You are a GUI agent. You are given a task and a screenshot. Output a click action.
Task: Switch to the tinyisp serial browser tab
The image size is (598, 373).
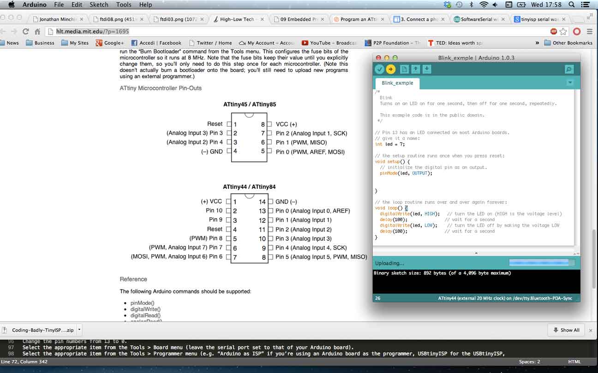point(540,19)
